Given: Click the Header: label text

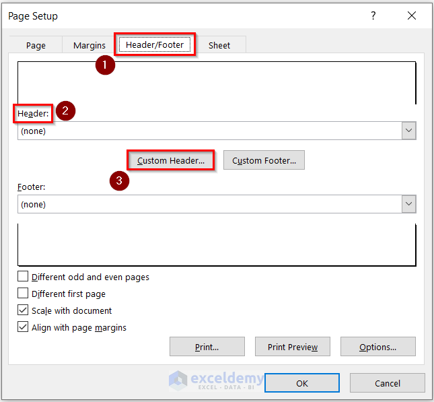Looking at the screenshot, I should [33, 113].
